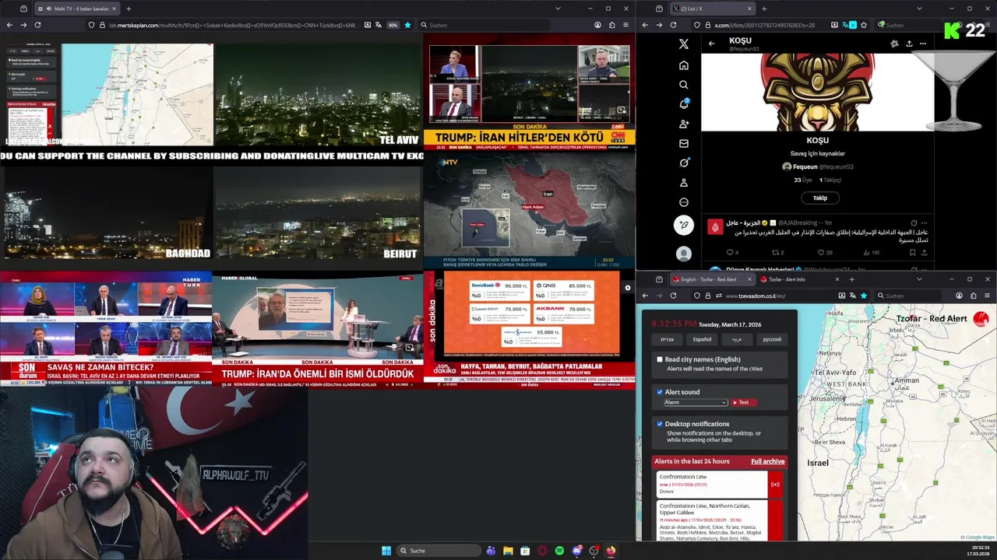
Task: Test the alert sound
Action: point(743,402)
